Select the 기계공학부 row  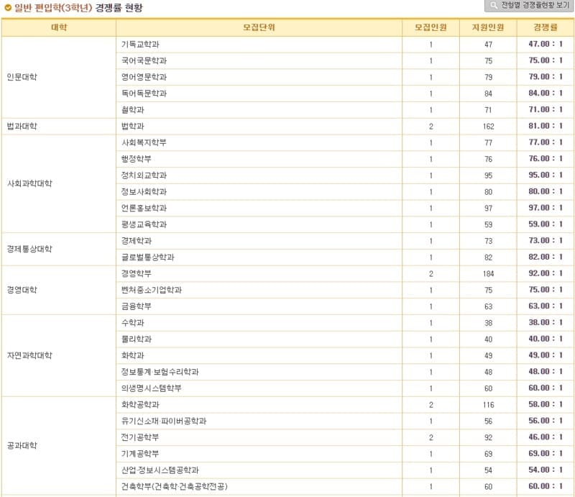(345, 454)
